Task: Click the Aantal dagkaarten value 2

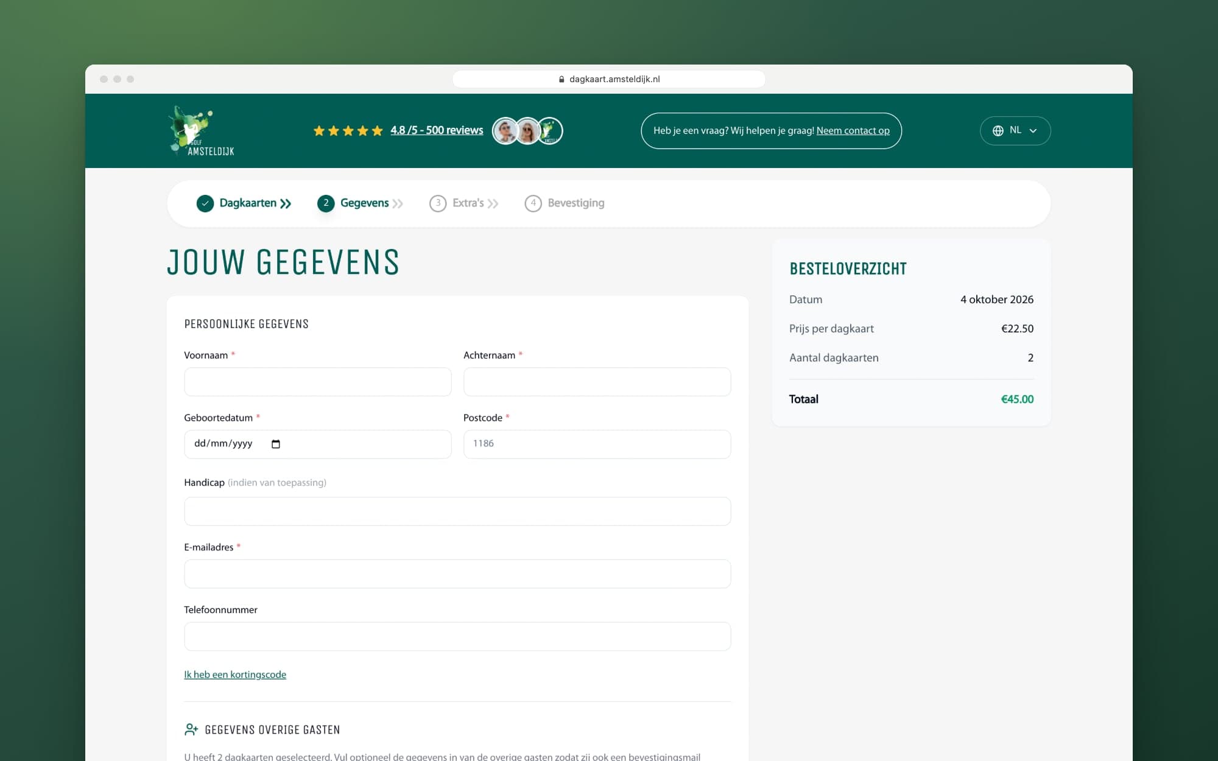Action: pos(1030,358)
